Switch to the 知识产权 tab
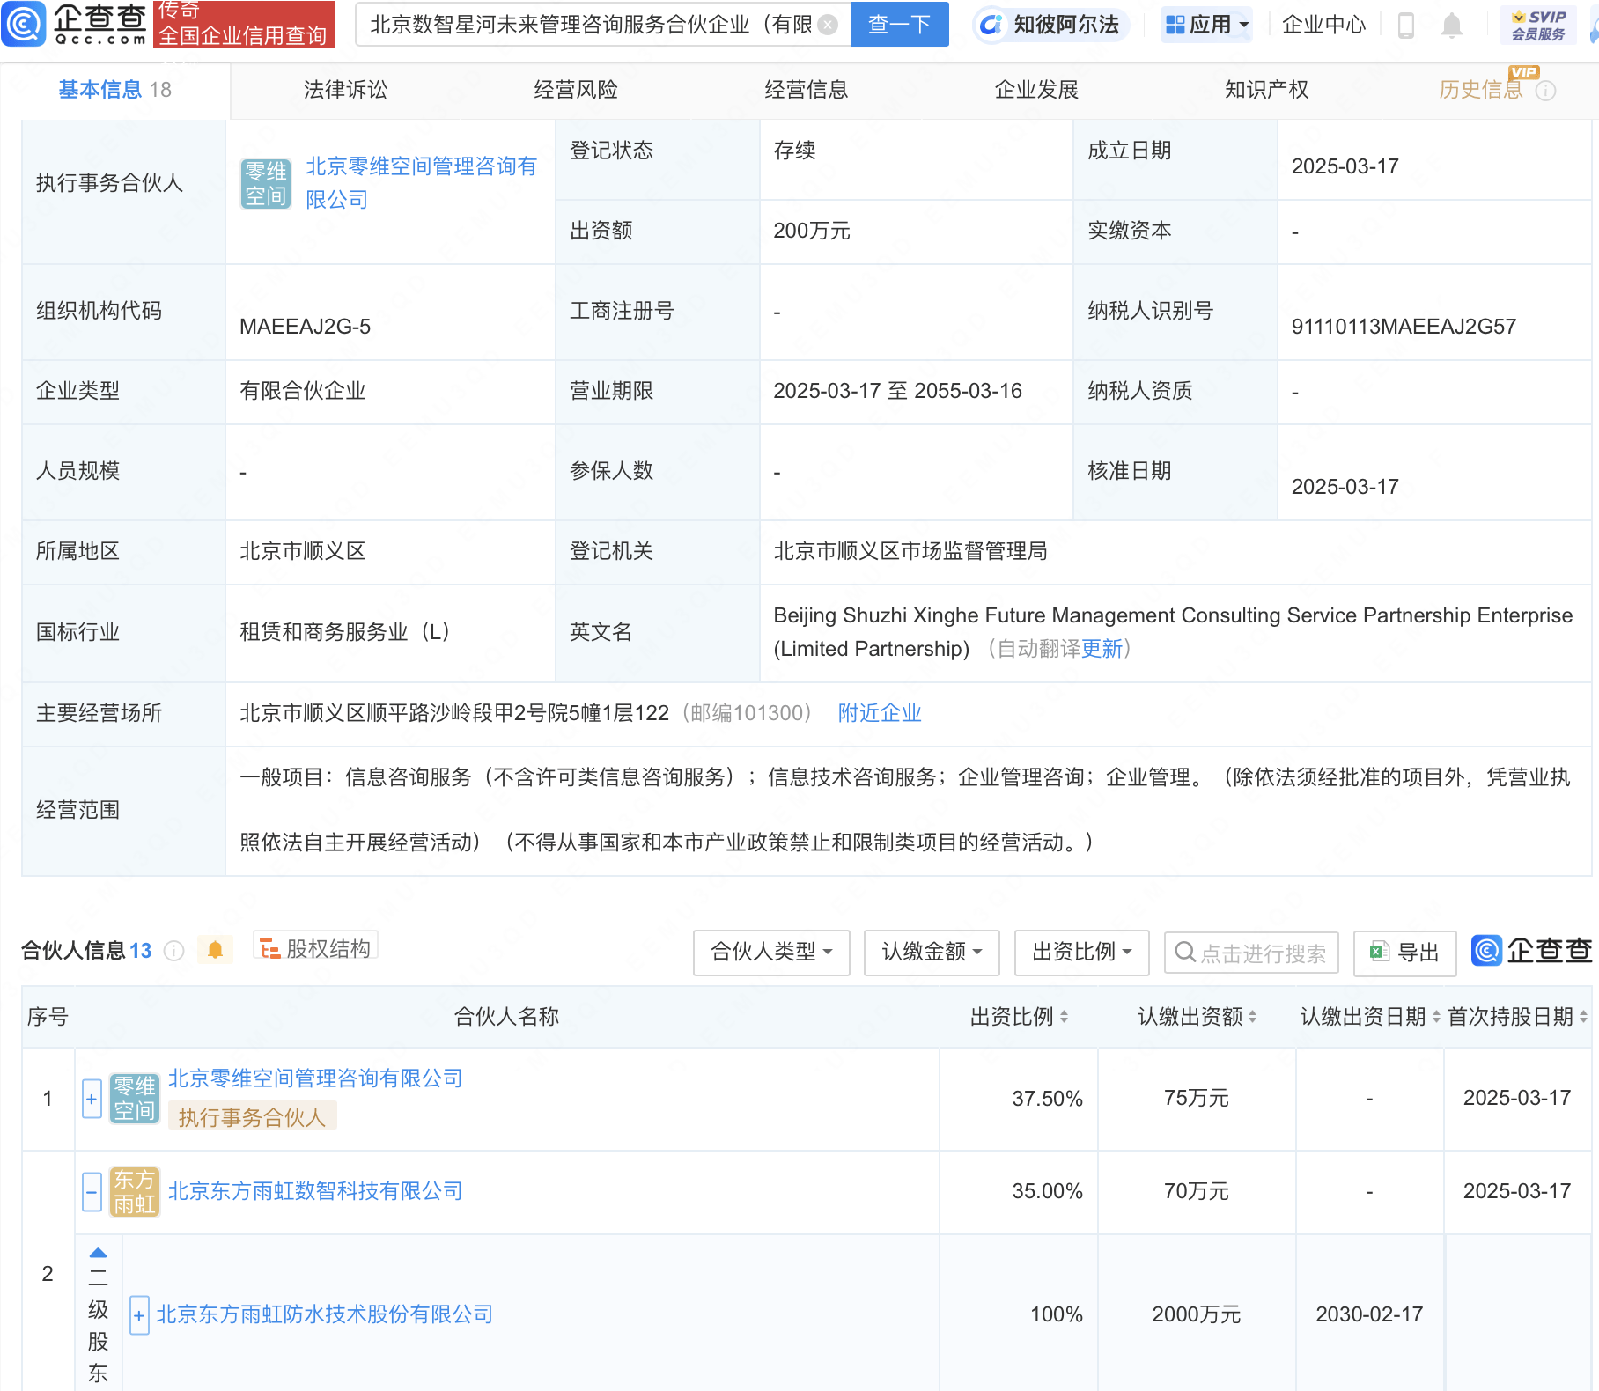Viewport: 1599px width, 1391px height. 1267,90
